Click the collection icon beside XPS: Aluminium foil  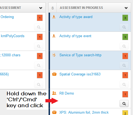click(54, 112)
